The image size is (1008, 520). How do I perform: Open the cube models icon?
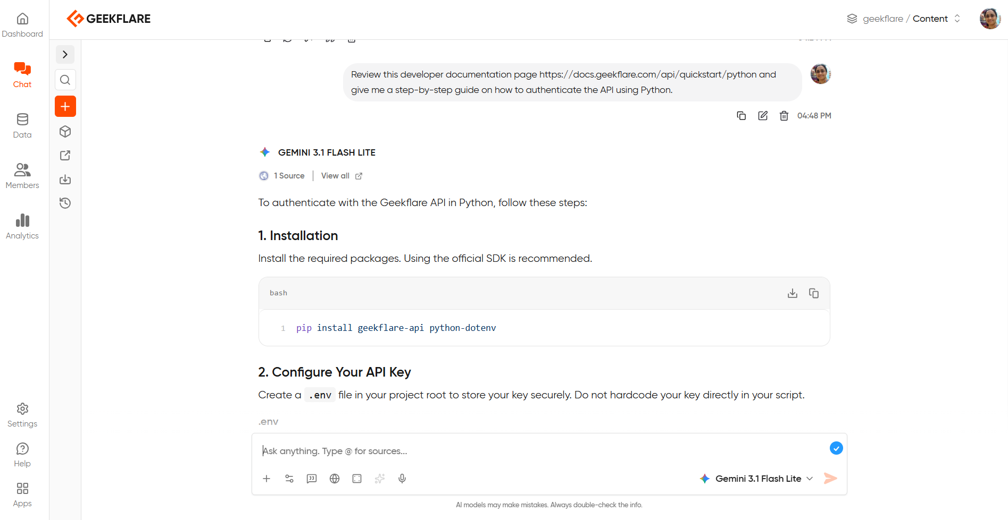click(65, 131)
